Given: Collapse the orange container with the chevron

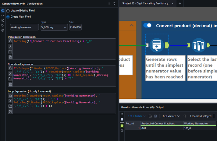Looking at the screenshot, I should click(x=132, y=26).
